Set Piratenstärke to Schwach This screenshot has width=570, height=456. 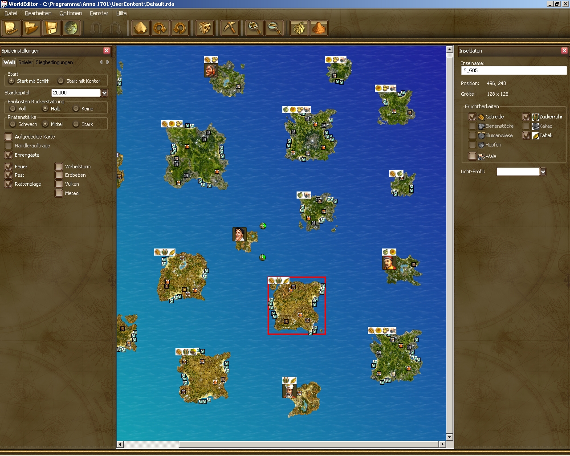tap(13, 124)
